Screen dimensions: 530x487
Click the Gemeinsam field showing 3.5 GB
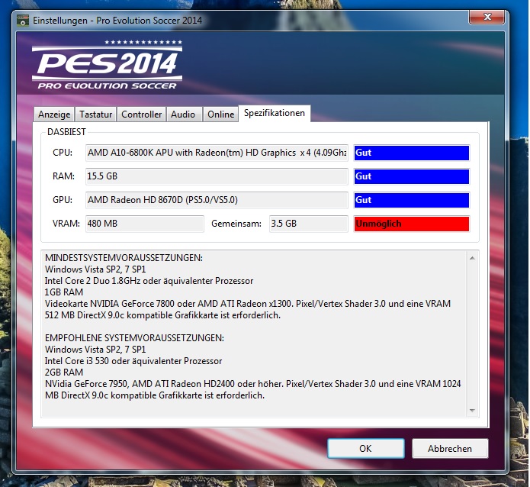pyautogui.click(x=309, y=224)
